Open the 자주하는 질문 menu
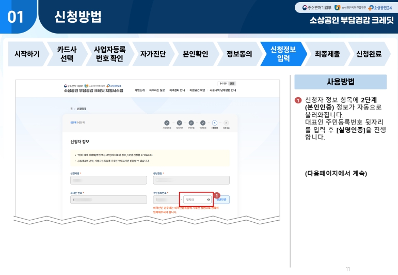398x275 pixels. point(157,90)
